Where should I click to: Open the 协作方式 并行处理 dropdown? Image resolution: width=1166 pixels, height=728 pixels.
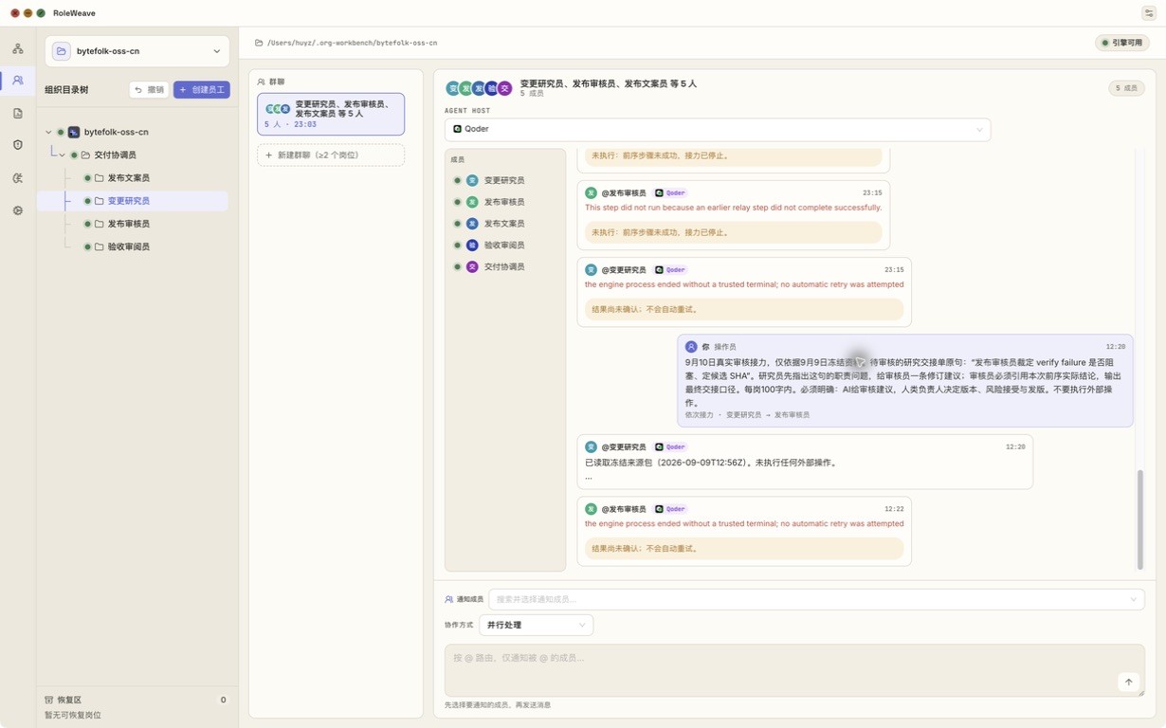[536, 625]
